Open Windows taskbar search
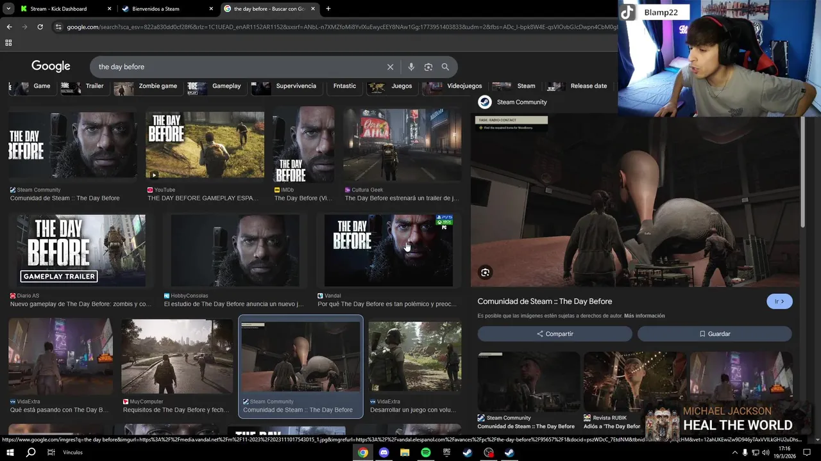The width and height of the screenshot is (821, 461). [x=31, y=453]
